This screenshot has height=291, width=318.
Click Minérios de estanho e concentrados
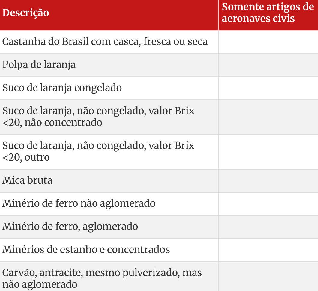pyautogui.click(x=86, y=249)
